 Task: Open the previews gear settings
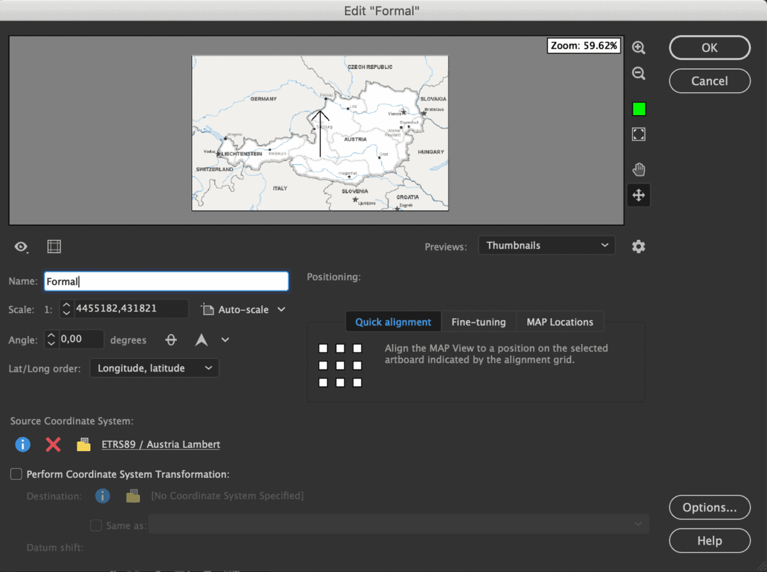pos(639,246)
